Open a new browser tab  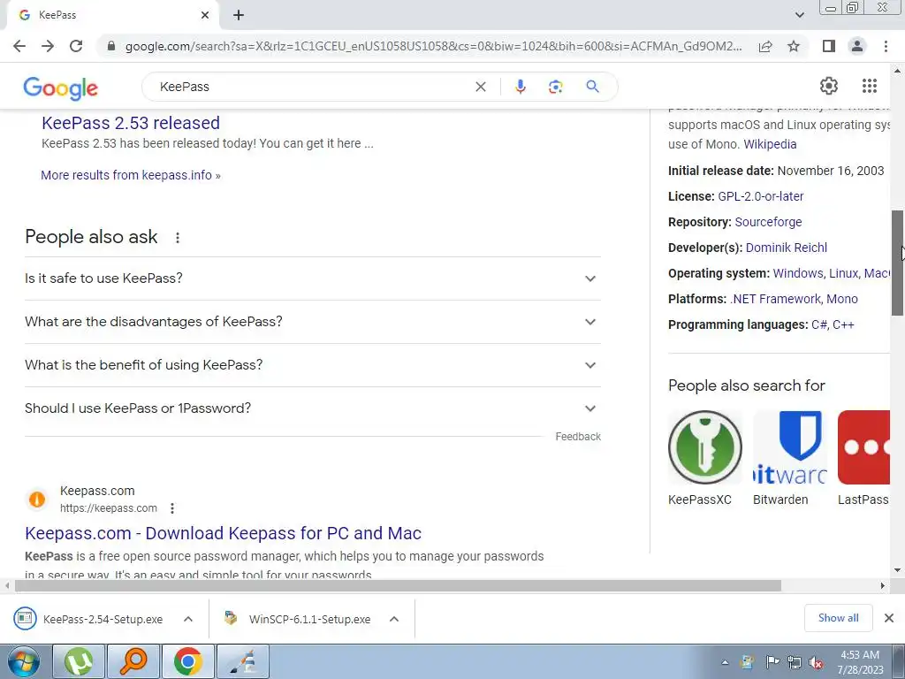(x=239, y=15)
